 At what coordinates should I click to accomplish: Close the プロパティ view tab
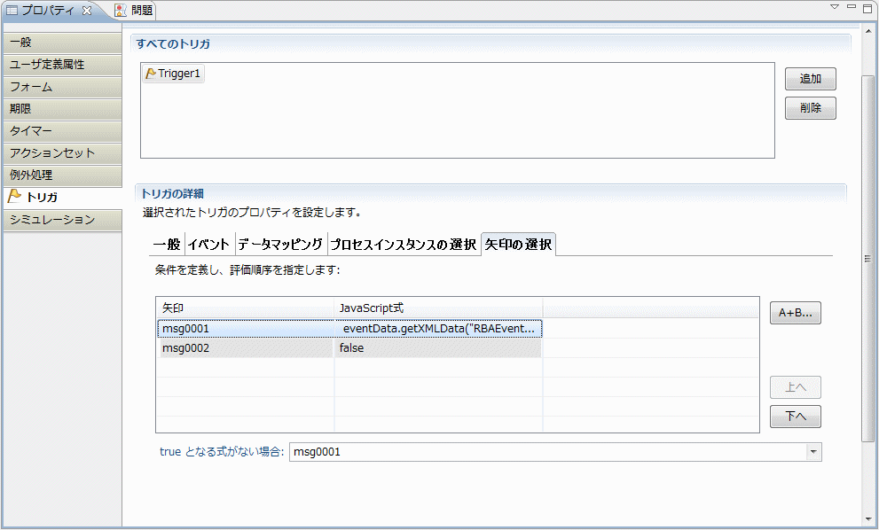click(87, 11)
